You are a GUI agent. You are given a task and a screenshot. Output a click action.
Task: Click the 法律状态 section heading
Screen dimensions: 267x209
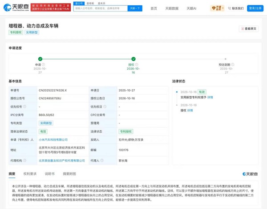tap(178, 81)
